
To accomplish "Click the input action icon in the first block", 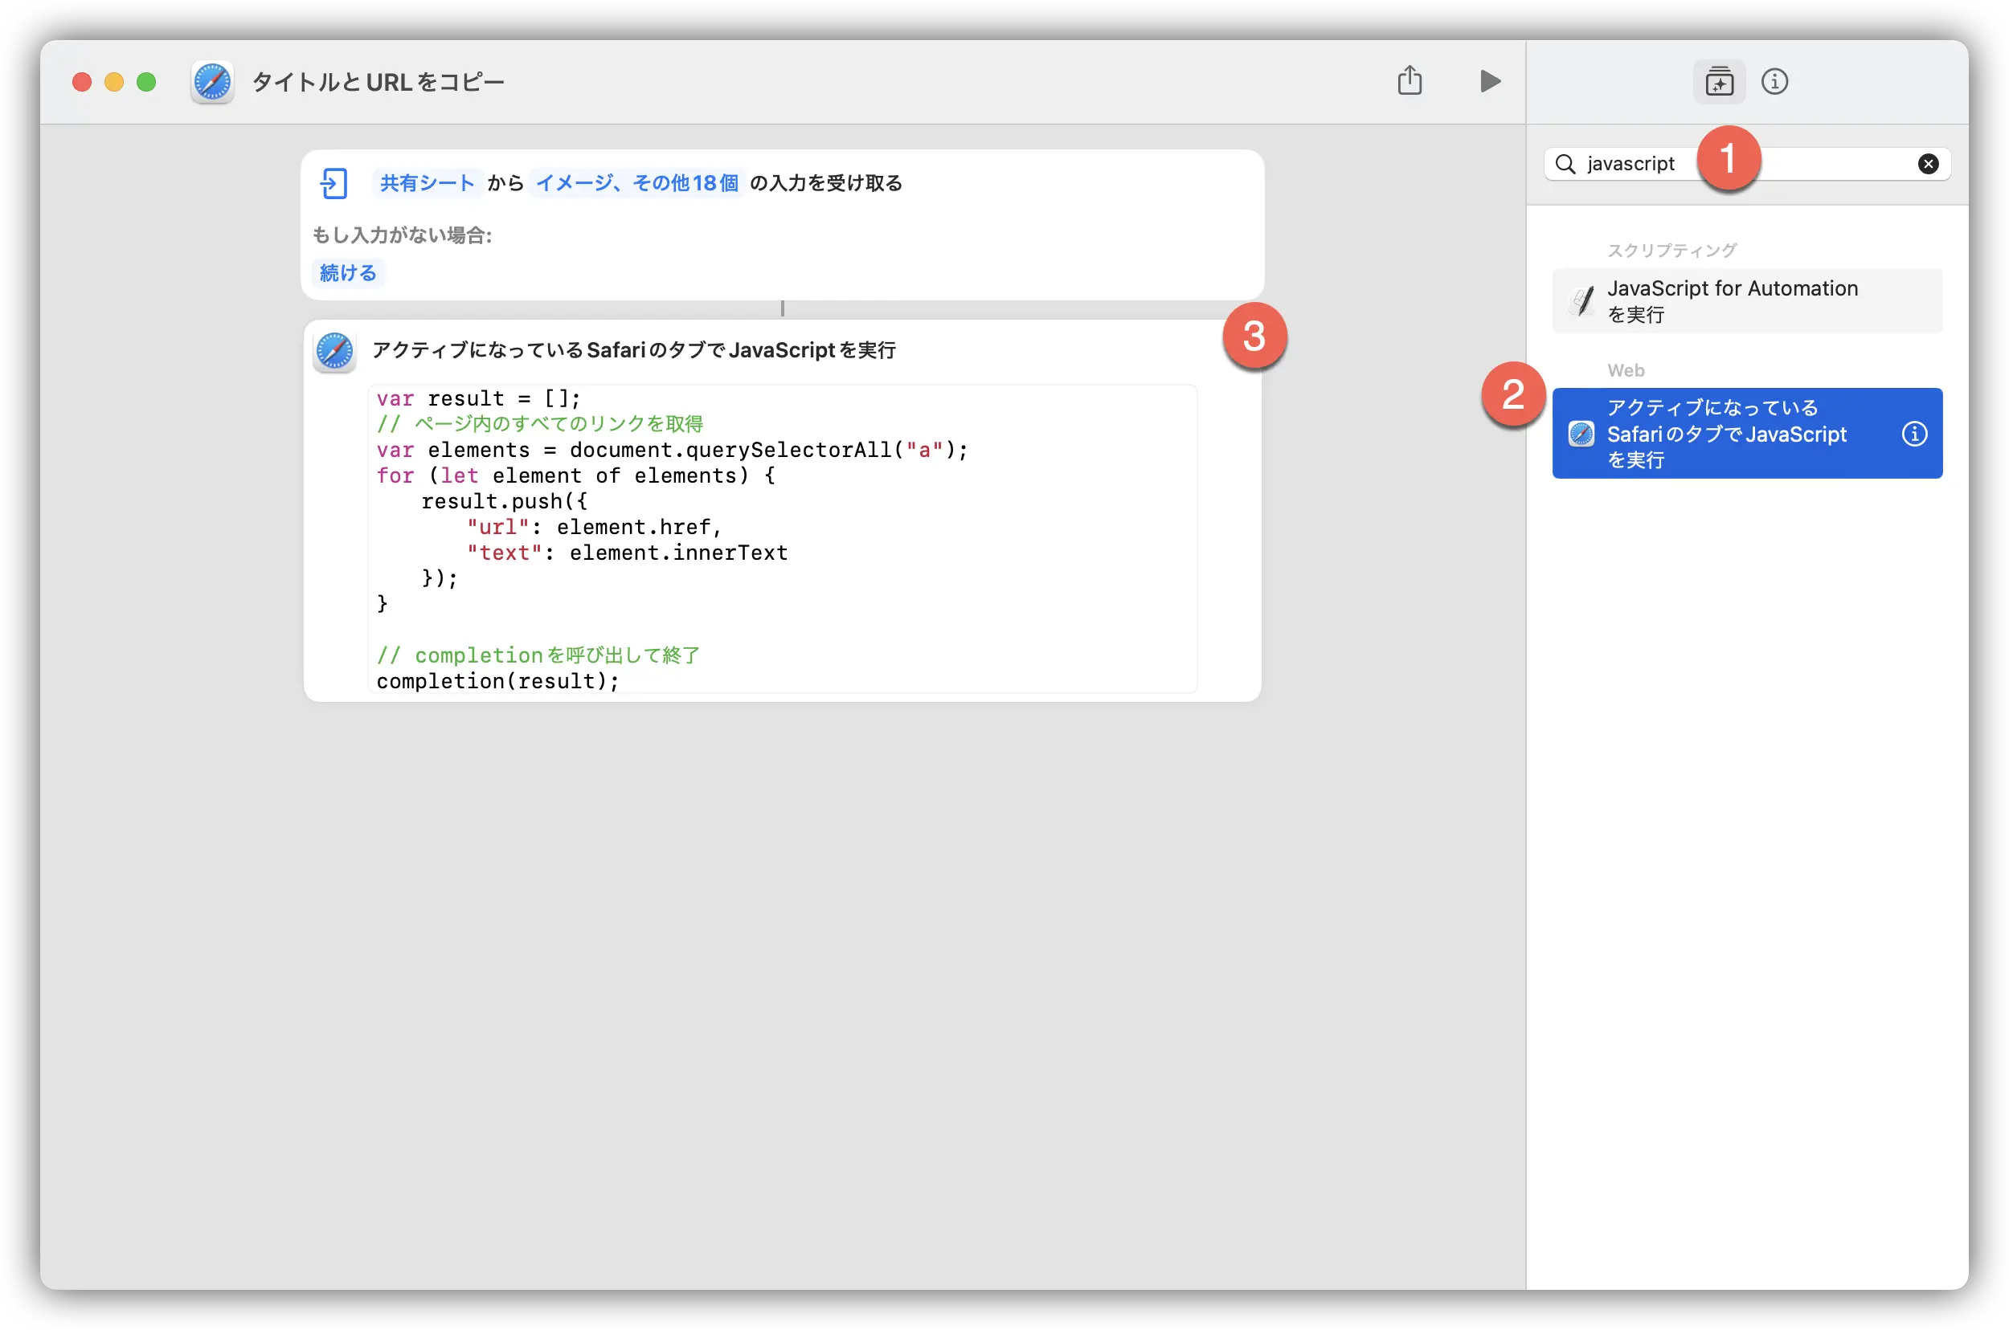I will click(335, 182).
